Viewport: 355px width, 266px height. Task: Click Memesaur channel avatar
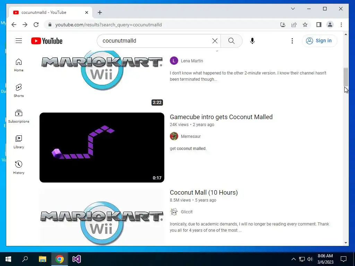174,136
